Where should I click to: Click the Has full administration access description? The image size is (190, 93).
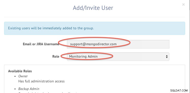[x=41, y=81]
